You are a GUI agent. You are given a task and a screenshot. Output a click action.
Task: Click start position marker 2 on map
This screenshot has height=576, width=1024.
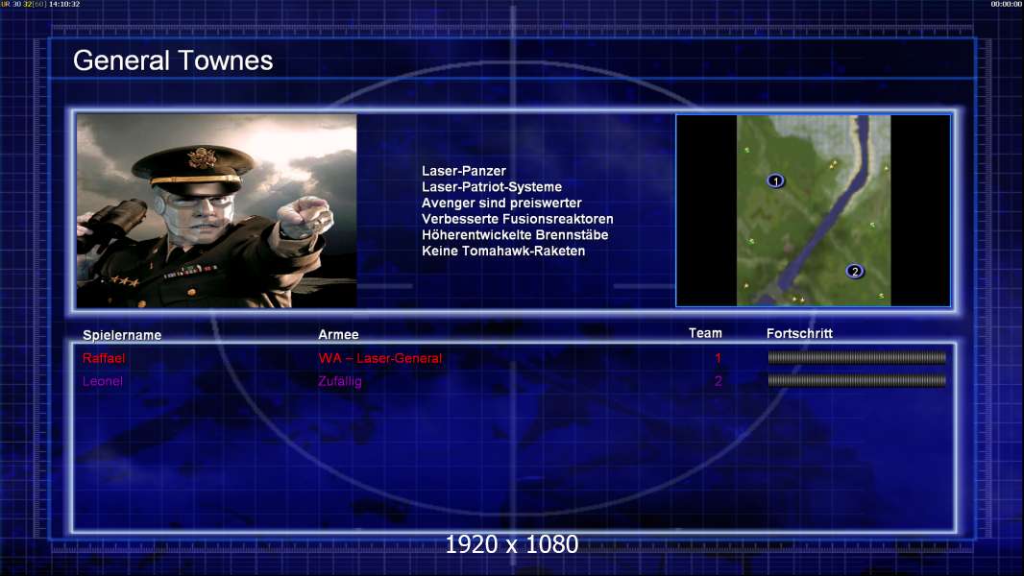855,272
